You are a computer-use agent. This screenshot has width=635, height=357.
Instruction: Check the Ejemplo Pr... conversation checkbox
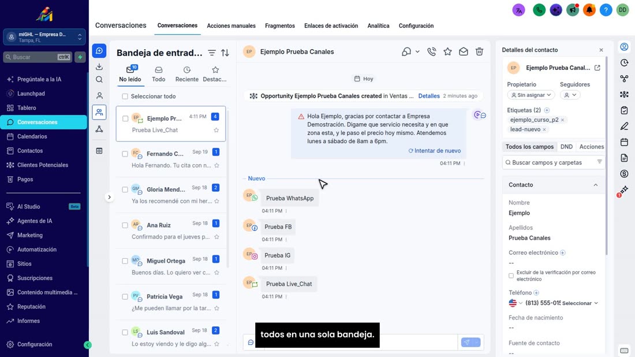tap(125, 119)
